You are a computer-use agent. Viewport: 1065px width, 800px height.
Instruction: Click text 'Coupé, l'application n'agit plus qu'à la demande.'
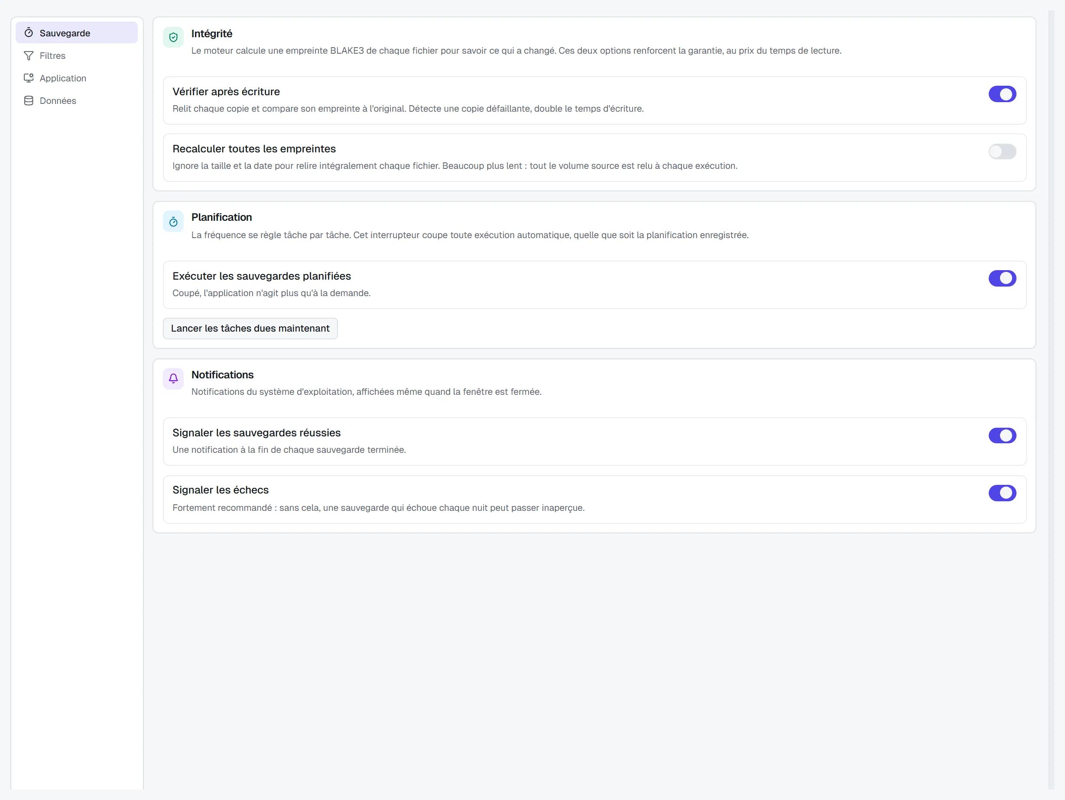272,293
